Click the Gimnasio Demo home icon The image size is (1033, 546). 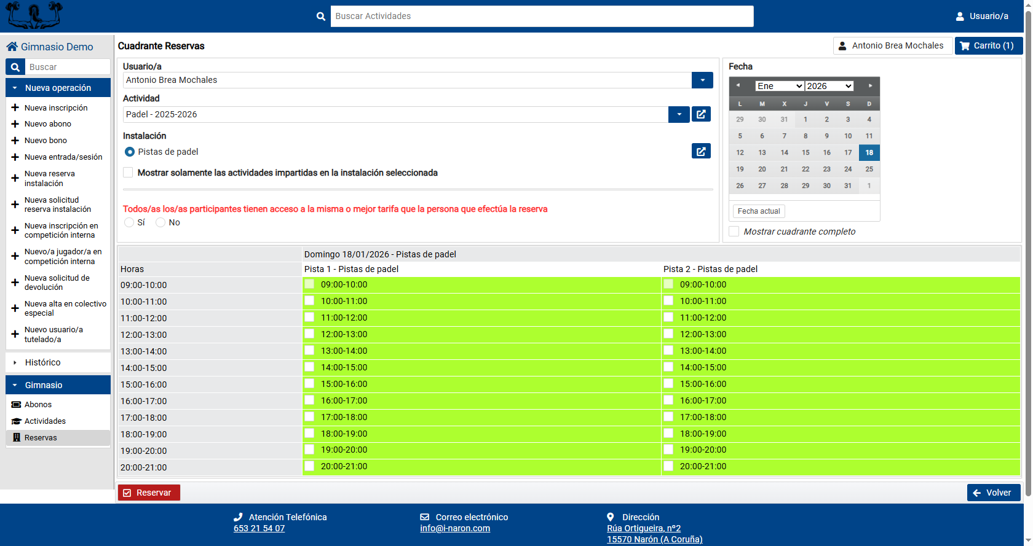point(12,47)
